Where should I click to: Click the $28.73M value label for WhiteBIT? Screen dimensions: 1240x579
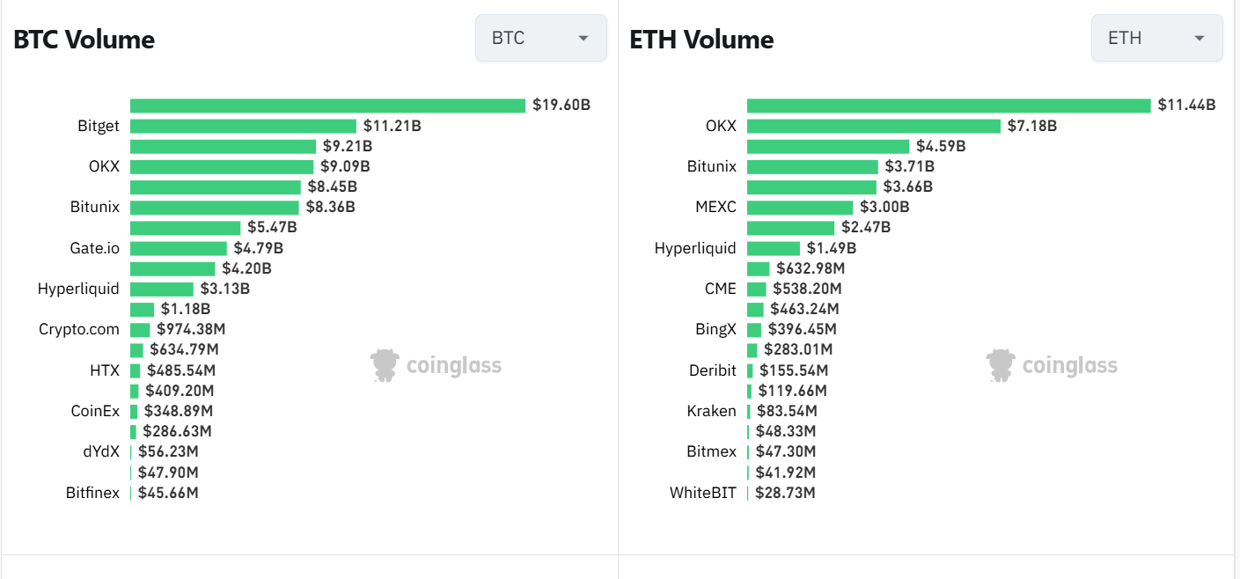click(x=785, y=493)
